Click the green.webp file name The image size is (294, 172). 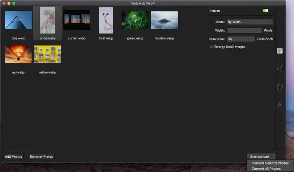[135, 38]
